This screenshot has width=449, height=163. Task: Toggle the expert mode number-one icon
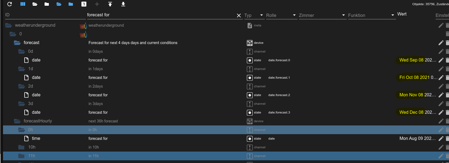pyautogui.click(x=84, y=4)
